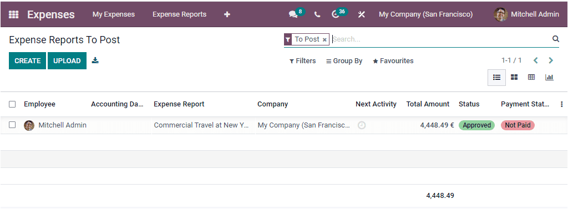
Task: Expand the Favourites dropdown
Action: point(393,61)
